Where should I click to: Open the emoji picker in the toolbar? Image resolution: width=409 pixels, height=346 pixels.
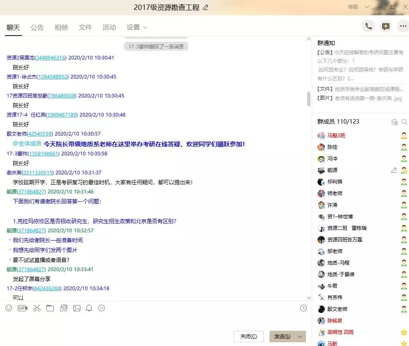pyautogui.click(x=9, y=308)
